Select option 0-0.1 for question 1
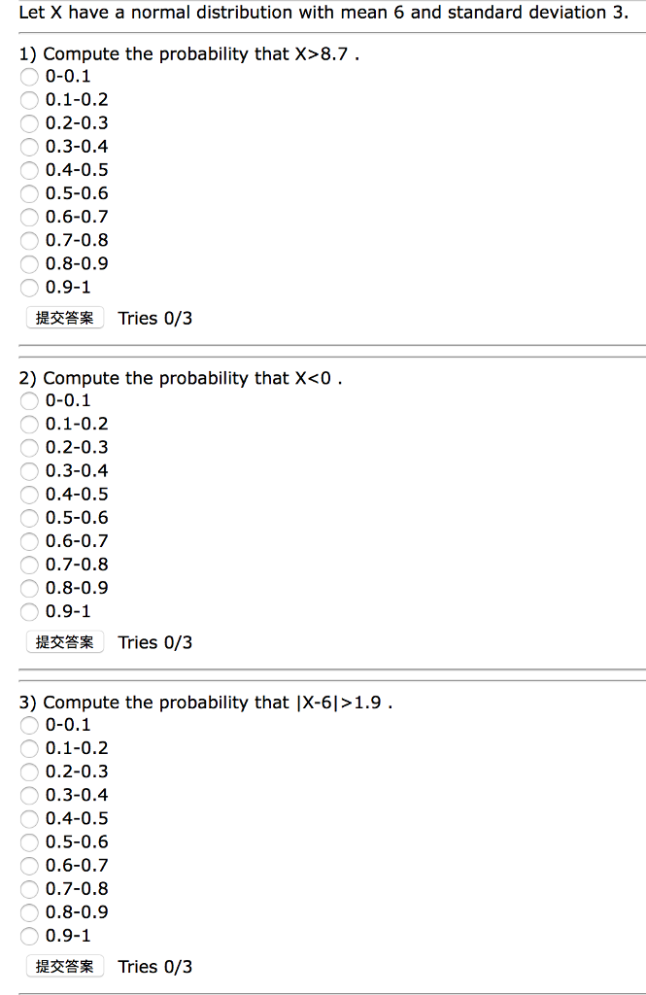The image size is (646, 995). tap(29, 77)
